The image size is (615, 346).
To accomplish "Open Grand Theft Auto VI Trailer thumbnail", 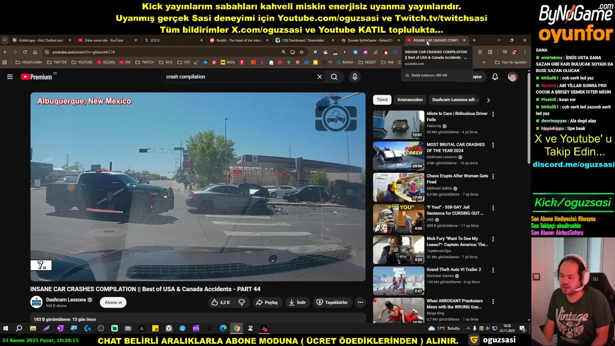I will coord(399,281).
